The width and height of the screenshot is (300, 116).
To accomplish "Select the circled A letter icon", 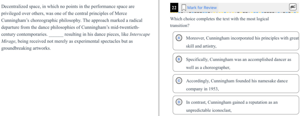I will pyautogui.click(x=179, y=38).
